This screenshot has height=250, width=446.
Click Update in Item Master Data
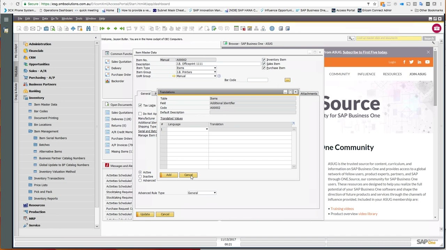click(145, 214)
